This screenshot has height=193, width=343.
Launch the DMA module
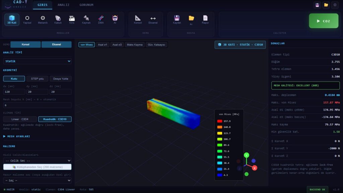click(101, 19)
